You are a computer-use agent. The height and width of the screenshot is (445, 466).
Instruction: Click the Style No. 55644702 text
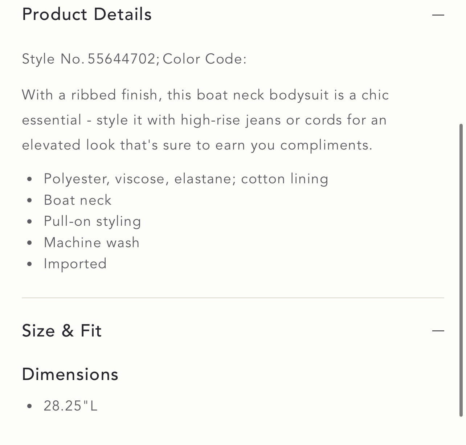coord(89,59)
